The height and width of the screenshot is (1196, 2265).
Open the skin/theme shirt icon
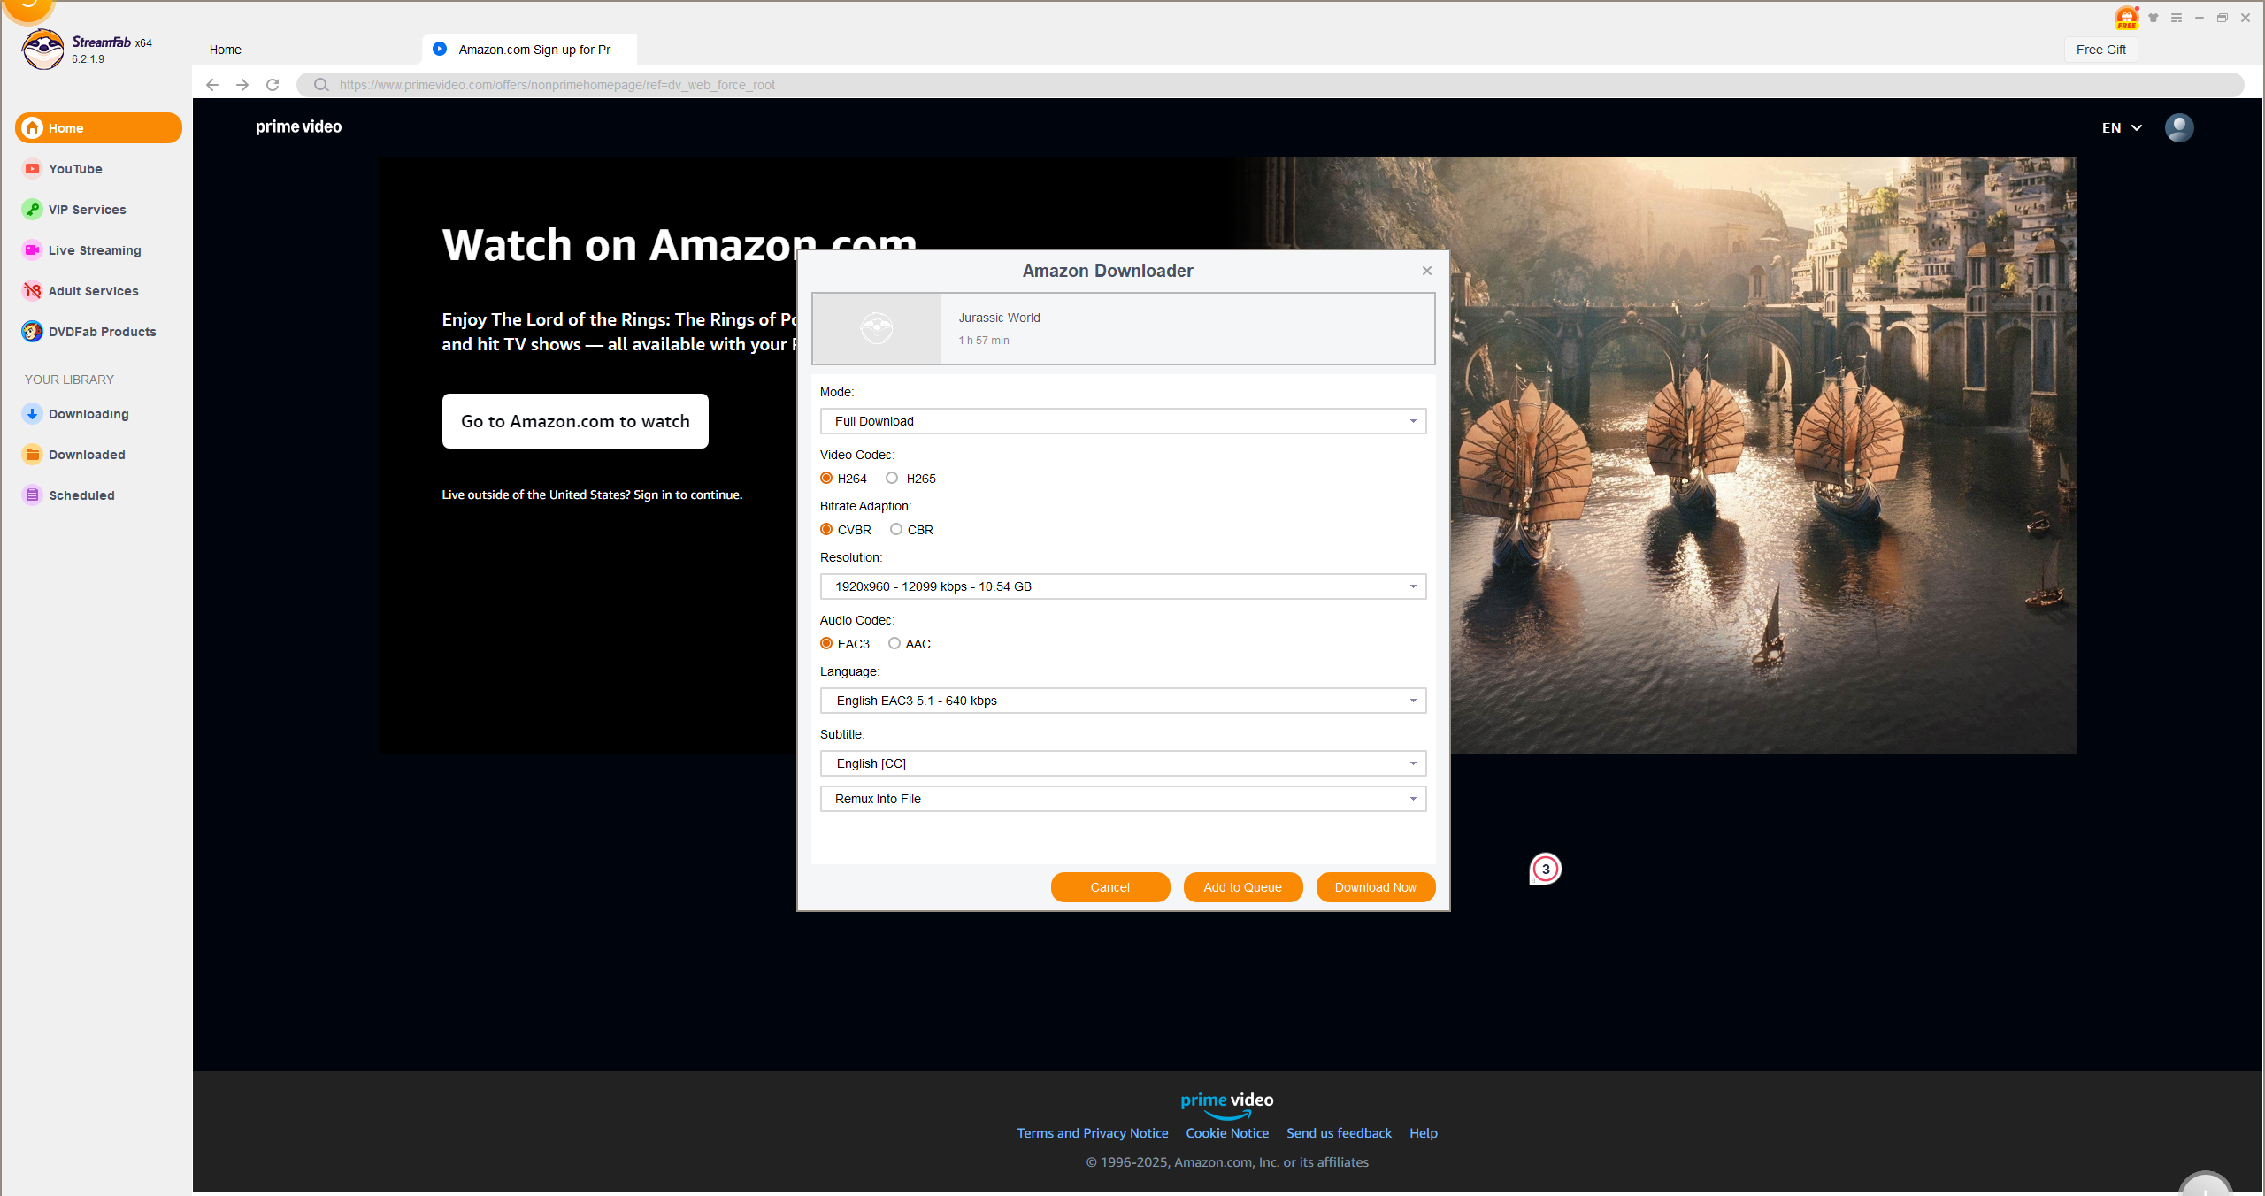click(2154, 18)
